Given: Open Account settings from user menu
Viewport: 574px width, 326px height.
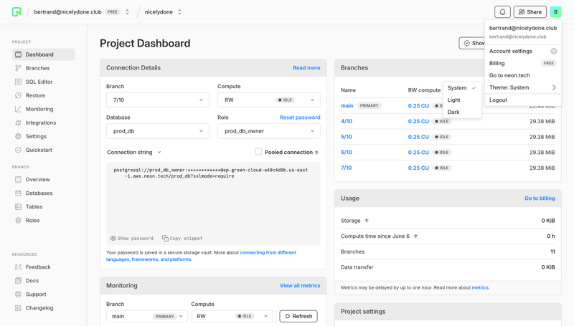Looking at the screenshot, I should 523,51.
